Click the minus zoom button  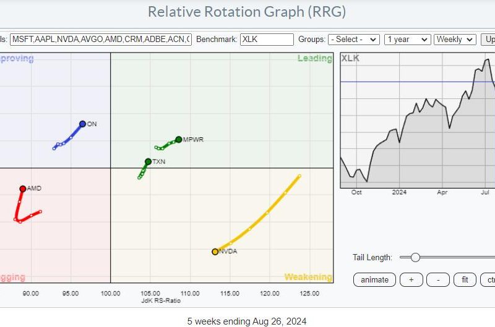(x=438, y=279)
